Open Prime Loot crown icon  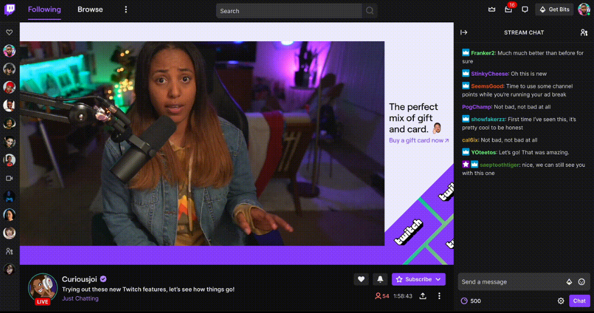point(492,9)
